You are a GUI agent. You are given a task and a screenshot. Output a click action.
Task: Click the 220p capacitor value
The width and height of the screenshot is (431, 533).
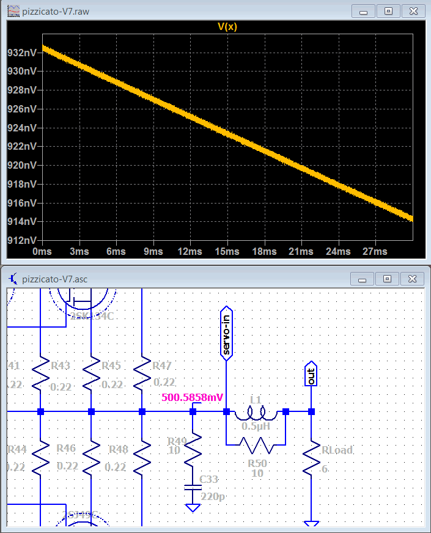(213, 496)
